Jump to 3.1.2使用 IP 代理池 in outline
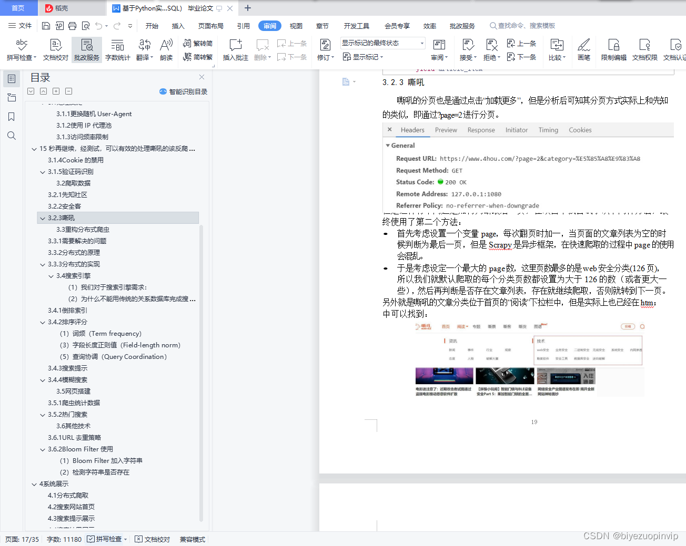Screen dimensions: 686x546 coord(84,126)
